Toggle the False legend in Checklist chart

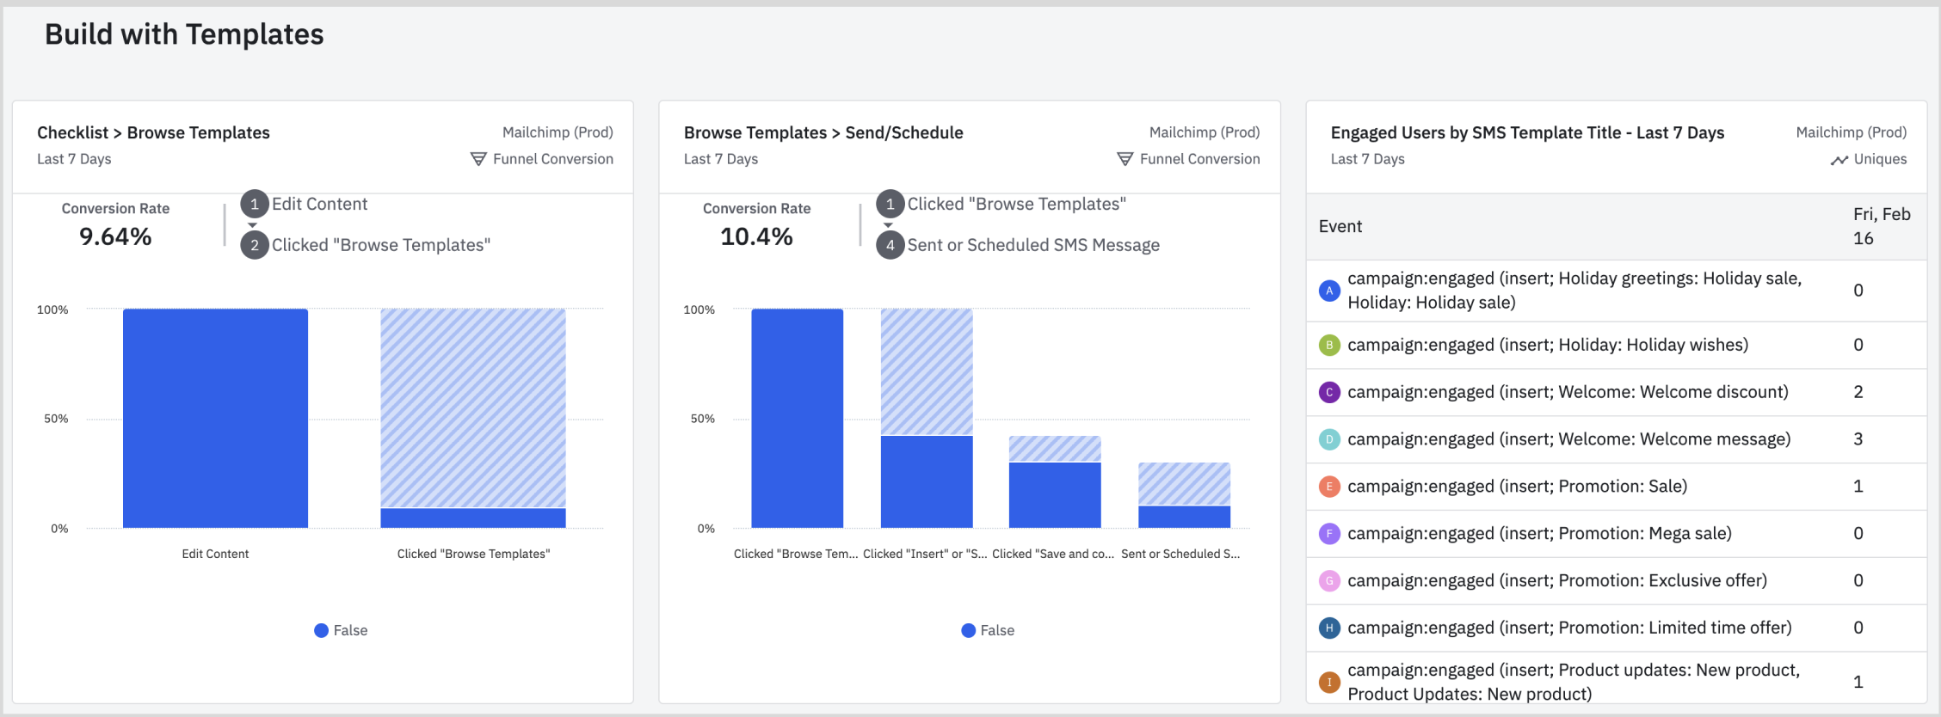(x=341, y=630)
